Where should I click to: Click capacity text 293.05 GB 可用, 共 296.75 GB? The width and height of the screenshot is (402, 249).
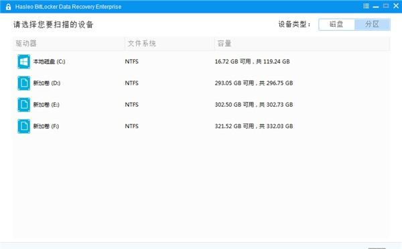click(254, 83)
